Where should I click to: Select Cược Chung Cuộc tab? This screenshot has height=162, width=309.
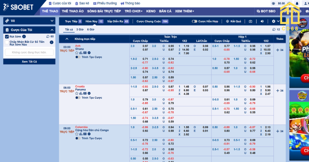[152, 21]
